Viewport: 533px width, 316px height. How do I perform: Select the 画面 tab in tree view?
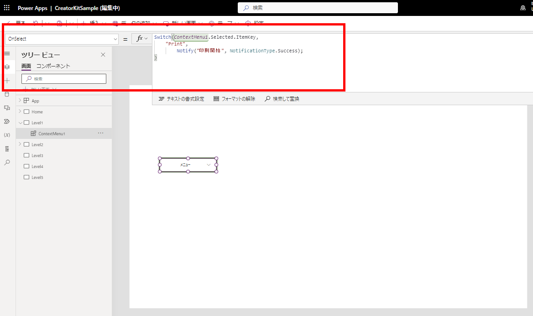pos(26,66)
